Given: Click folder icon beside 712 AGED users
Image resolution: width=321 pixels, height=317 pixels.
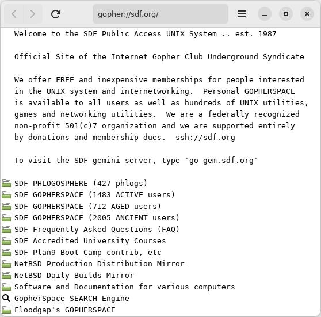Looking at the screenshot, I should point(6,206).
